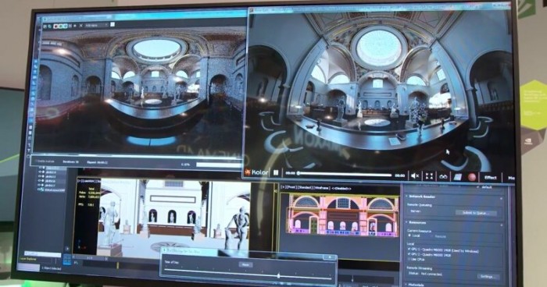Open the [Front] view label menu
This screenshot has width=547, height=287.
pyautogui.click(x=291, y=187)
